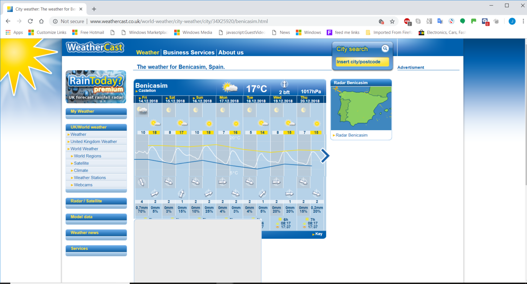Click the City search magnifier icon
Screen dimensions: 527x284
385,48
